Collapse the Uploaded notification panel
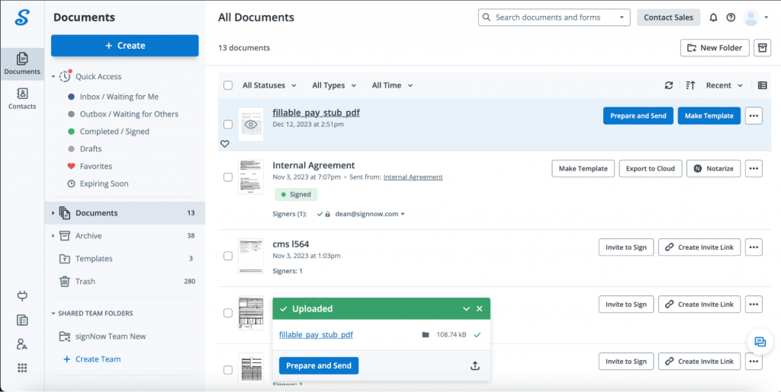781x392 pixels. [x=466, y=309]
